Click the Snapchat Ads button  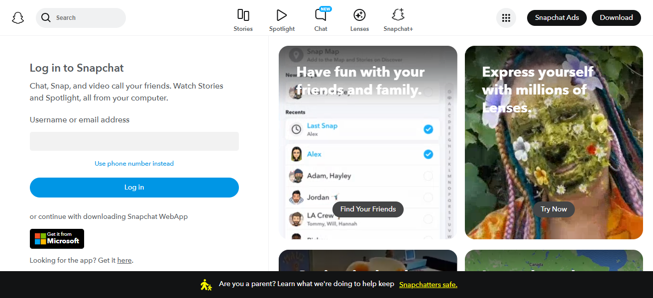(x=557, y=17)
